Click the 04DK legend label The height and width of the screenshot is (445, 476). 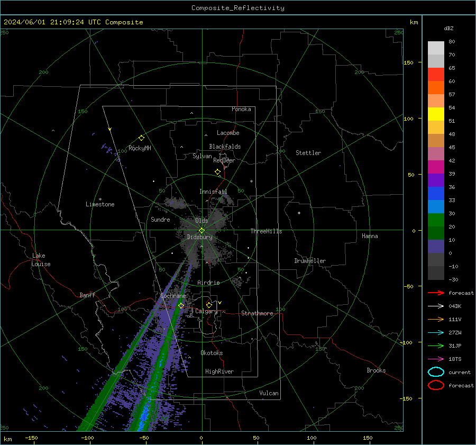click(455, 306)
